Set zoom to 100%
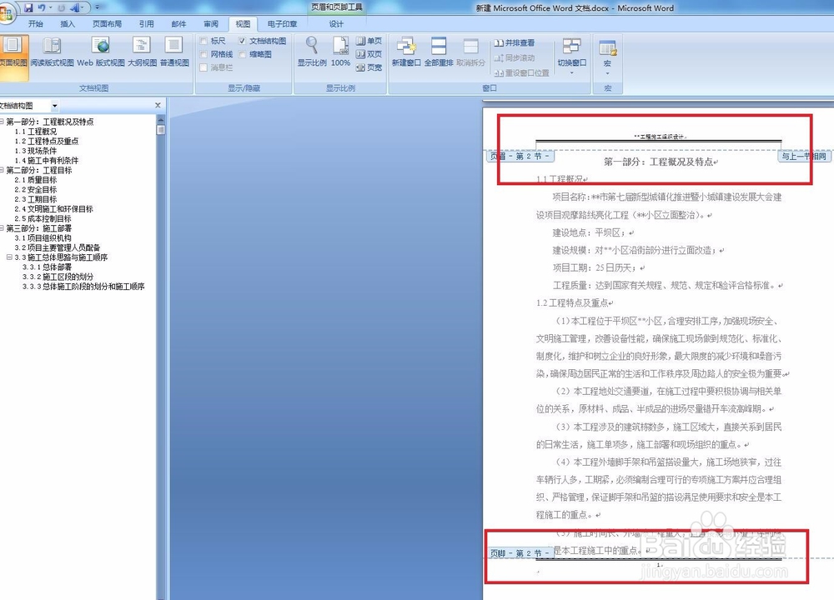The height and width of the screenshot is (600, 834). [x=339, y=50]
